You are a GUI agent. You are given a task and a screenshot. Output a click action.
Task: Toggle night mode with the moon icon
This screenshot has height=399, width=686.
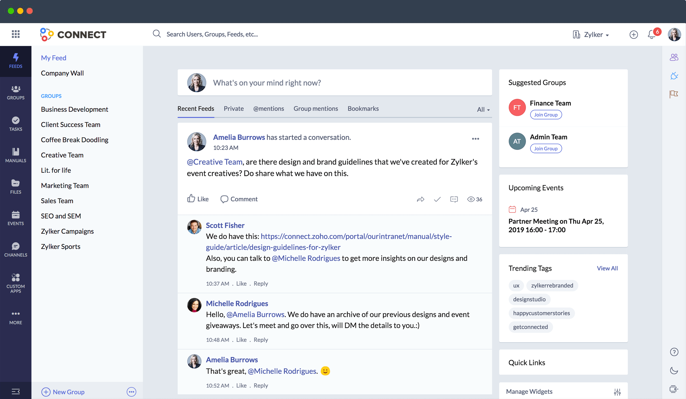674,371
